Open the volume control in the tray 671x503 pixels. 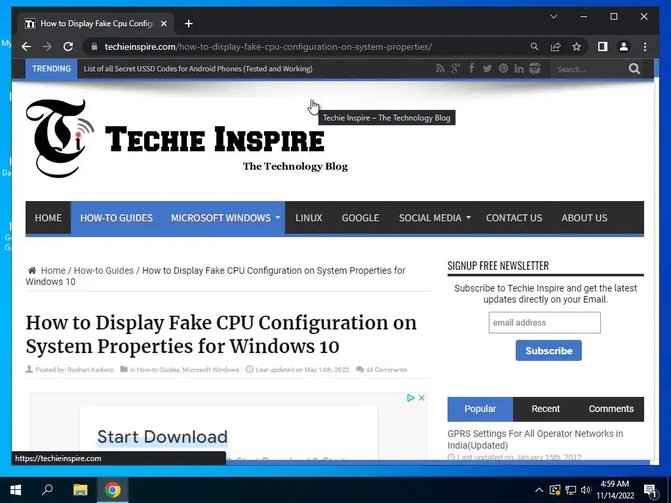tap(586, 490)
